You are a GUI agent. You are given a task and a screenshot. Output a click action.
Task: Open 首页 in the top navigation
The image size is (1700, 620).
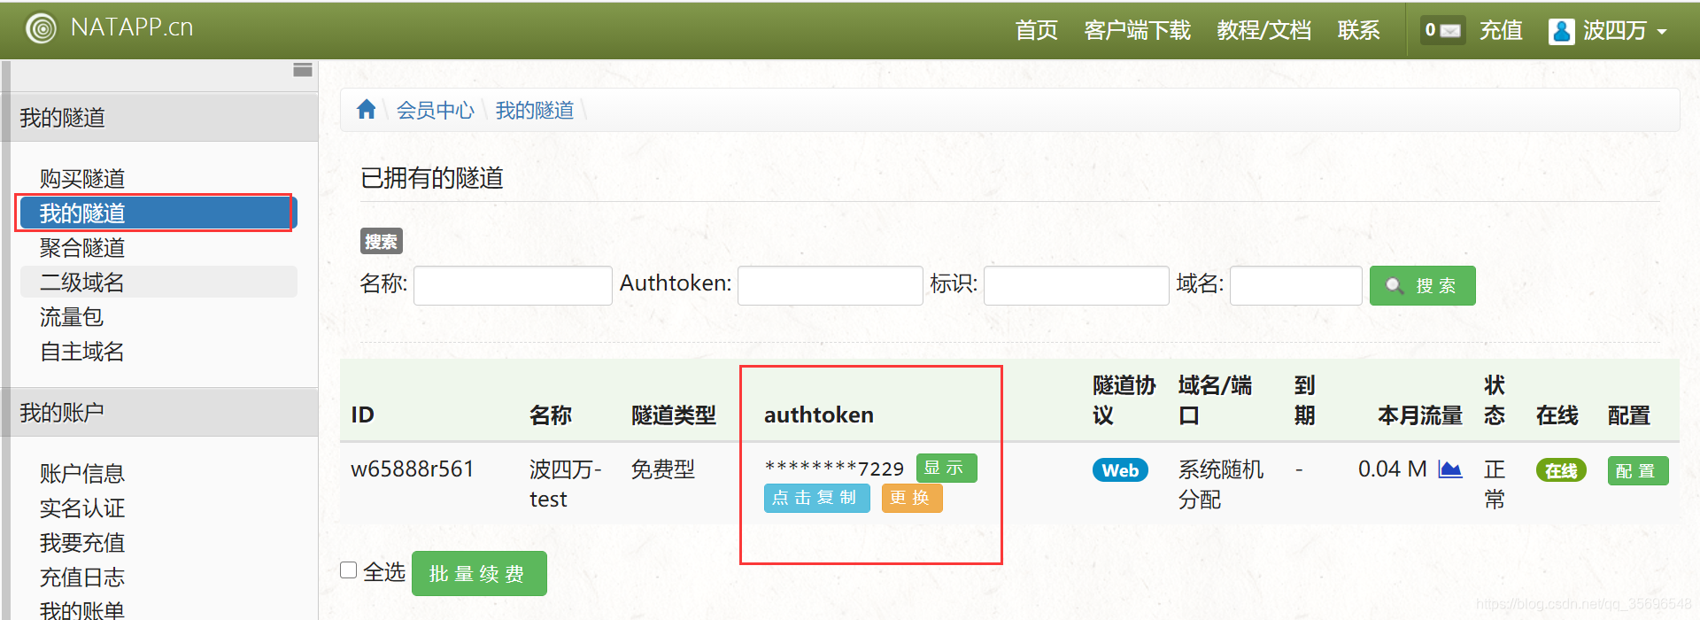tap(1037, 30)
